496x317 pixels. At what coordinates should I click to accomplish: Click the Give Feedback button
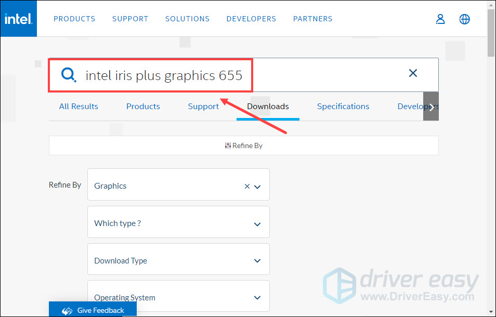[x=93, y=310]
